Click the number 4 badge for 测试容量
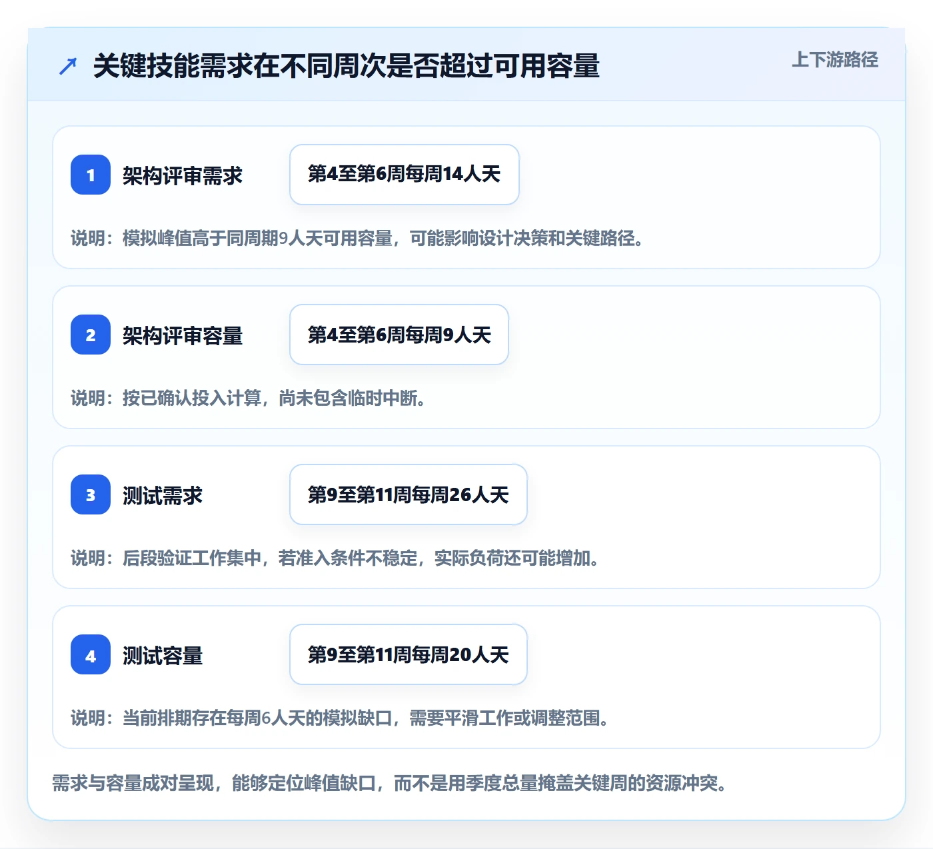 tap(91, 654)
